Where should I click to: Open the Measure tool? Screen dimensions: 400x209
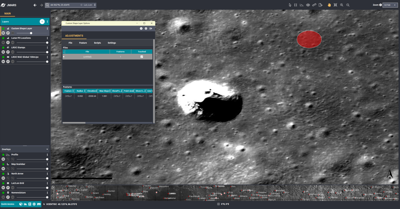click(x=314, y=5)
